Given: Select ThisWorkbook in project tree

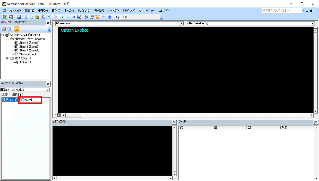Looking at the screenshot, I should (x=28, y=54).
